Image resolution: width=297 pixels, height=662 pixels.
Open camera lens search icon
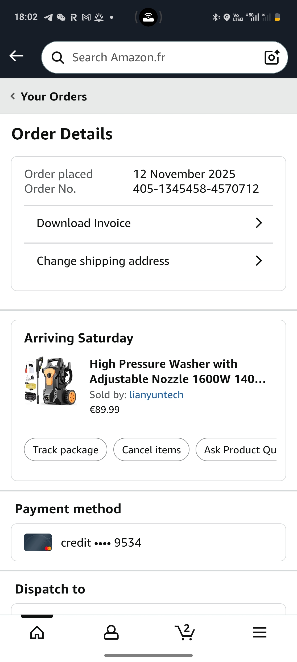(x=272, y=57)
